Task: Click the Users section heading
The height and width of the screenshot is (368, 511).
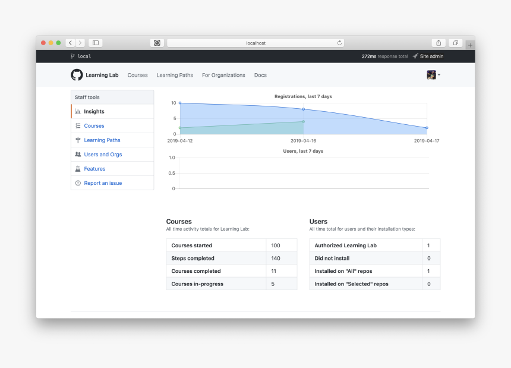Action: [x=318, y=221]
